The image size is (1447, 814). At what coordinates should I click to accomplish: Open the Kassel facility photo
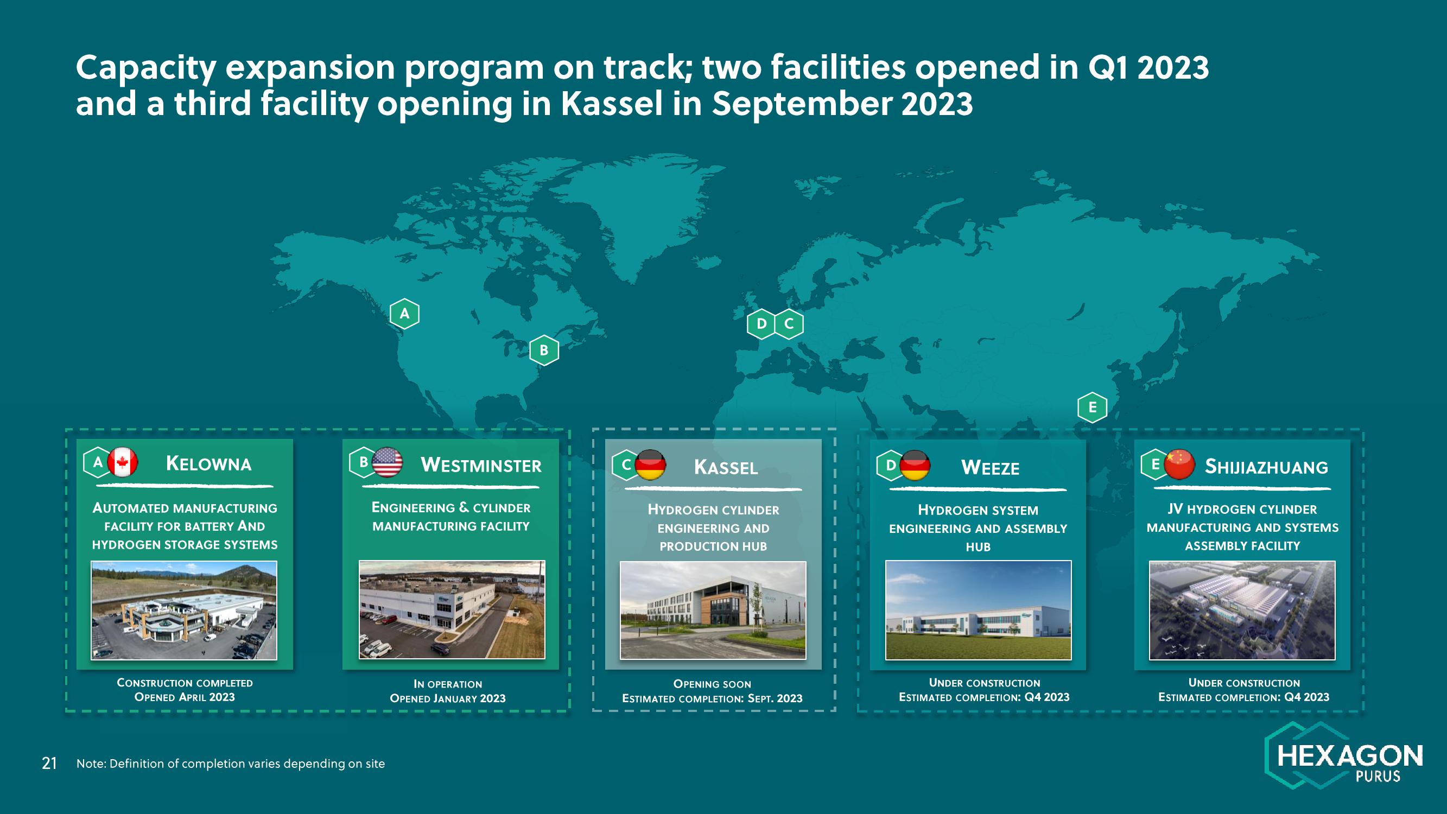pyautogui.click(x=713, y=610)
